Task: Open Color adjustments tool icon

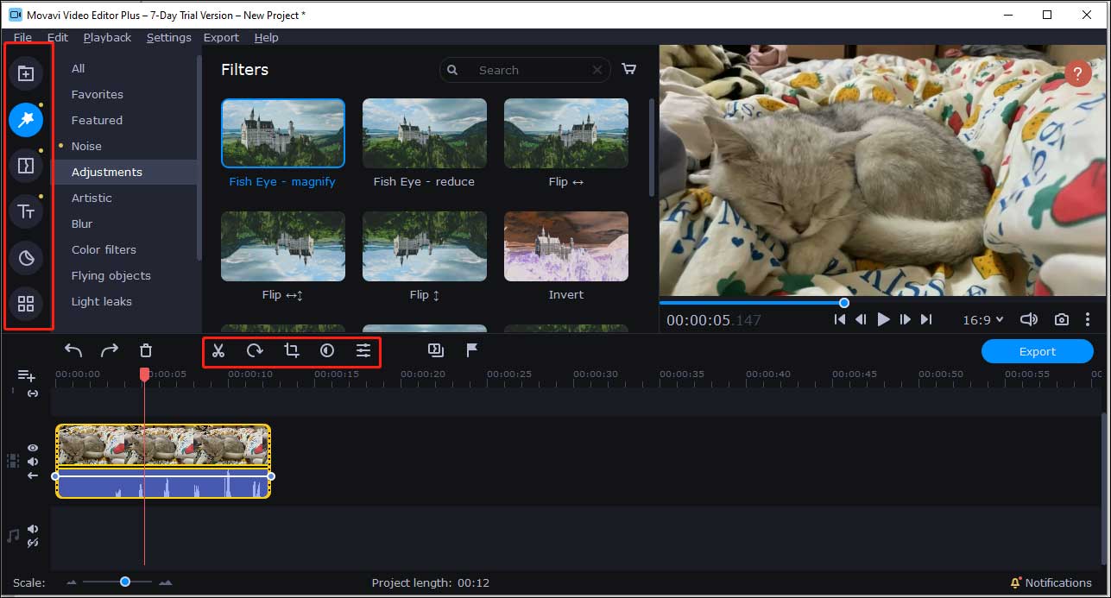Action: coord(327,350)
